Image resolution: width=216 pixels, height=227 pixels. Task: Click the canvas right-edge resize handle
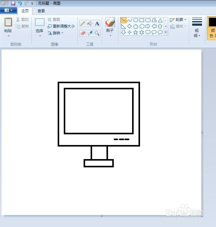202,132
